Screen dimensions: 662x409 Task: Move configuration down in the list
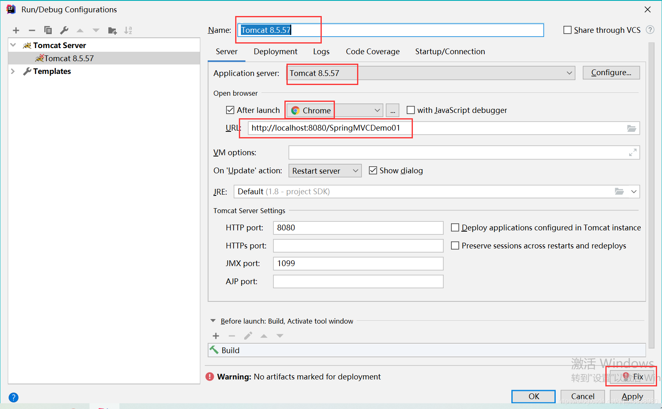[x=96, y=30]
